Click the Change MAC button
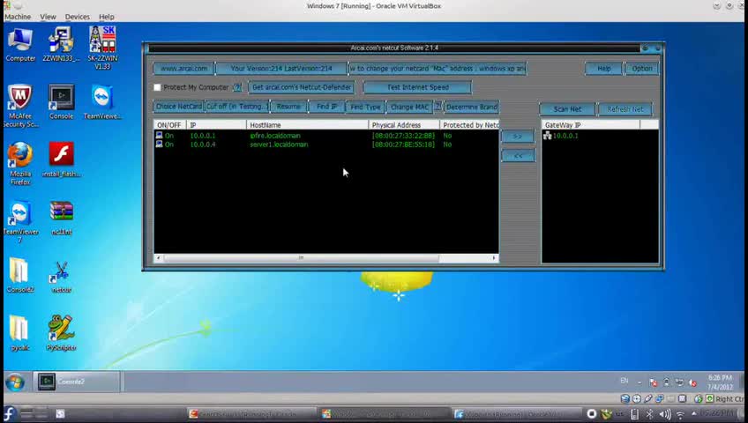748x423 pixels. point(409,107)
